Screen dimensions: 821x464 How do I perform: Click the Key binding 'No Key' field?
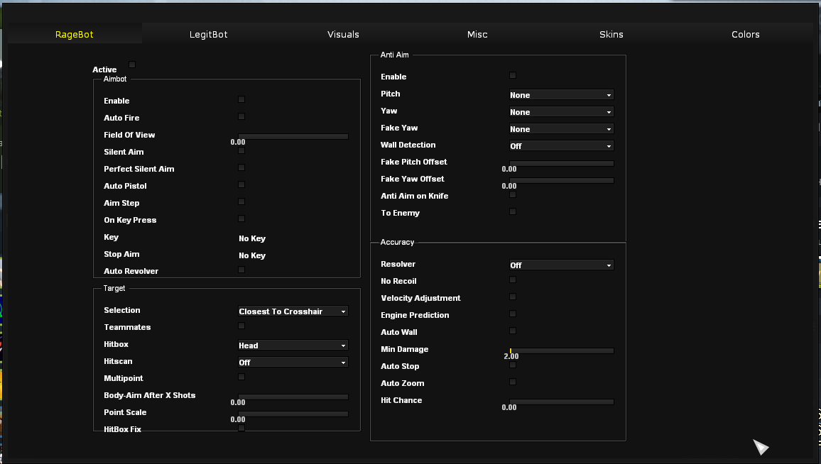point(252,238)
